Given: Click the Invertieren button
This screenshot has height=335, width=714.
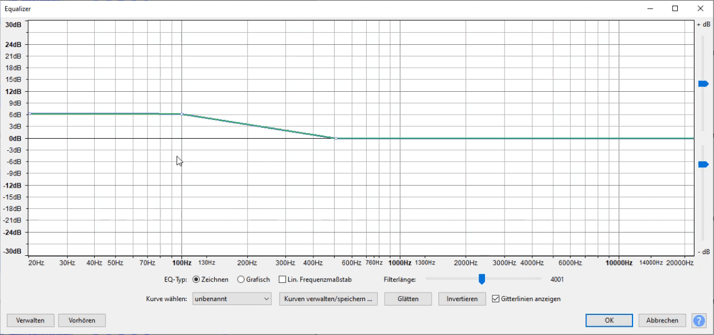Looking at the screenshot, I should 462,299.
